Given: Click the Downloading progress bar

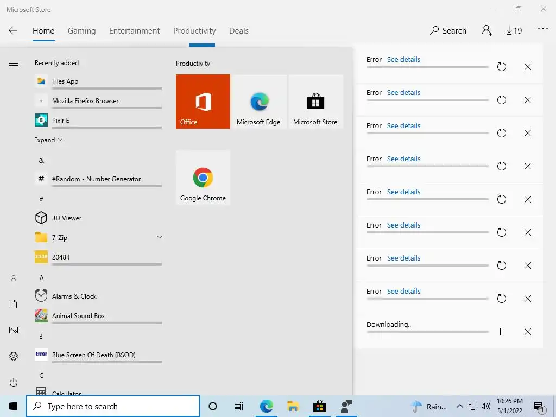Looking at the screenshot, I should [x=428, y=332].
